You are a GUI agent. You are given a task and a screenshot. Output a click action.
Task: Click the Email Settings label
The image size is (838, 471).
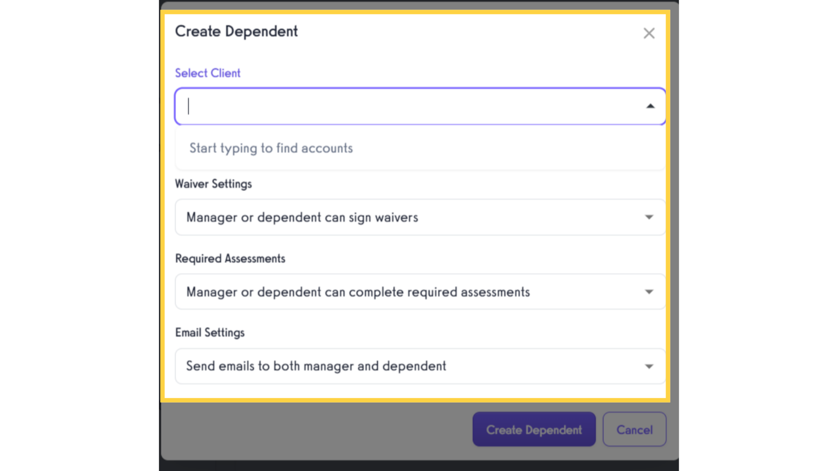click(210, 333)
